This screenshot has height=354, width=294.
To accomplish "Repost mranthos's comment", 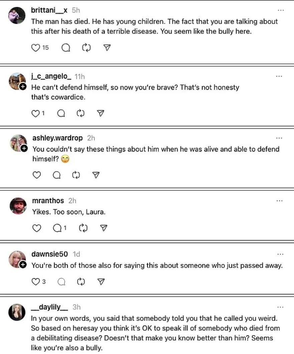I will point(83,228).
